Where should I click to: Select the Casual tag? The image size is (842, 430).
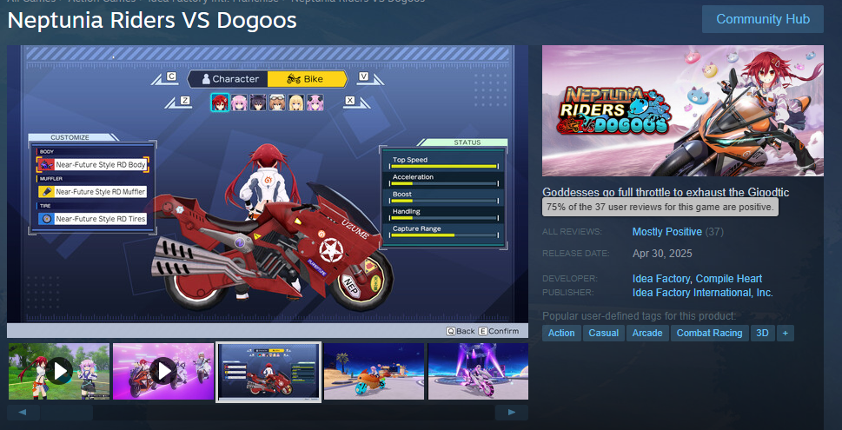(x=604, y=333)
